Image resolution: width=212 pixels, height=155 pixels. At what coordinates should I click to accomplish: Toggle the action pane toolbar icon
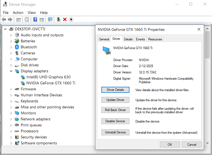[42, 19]
